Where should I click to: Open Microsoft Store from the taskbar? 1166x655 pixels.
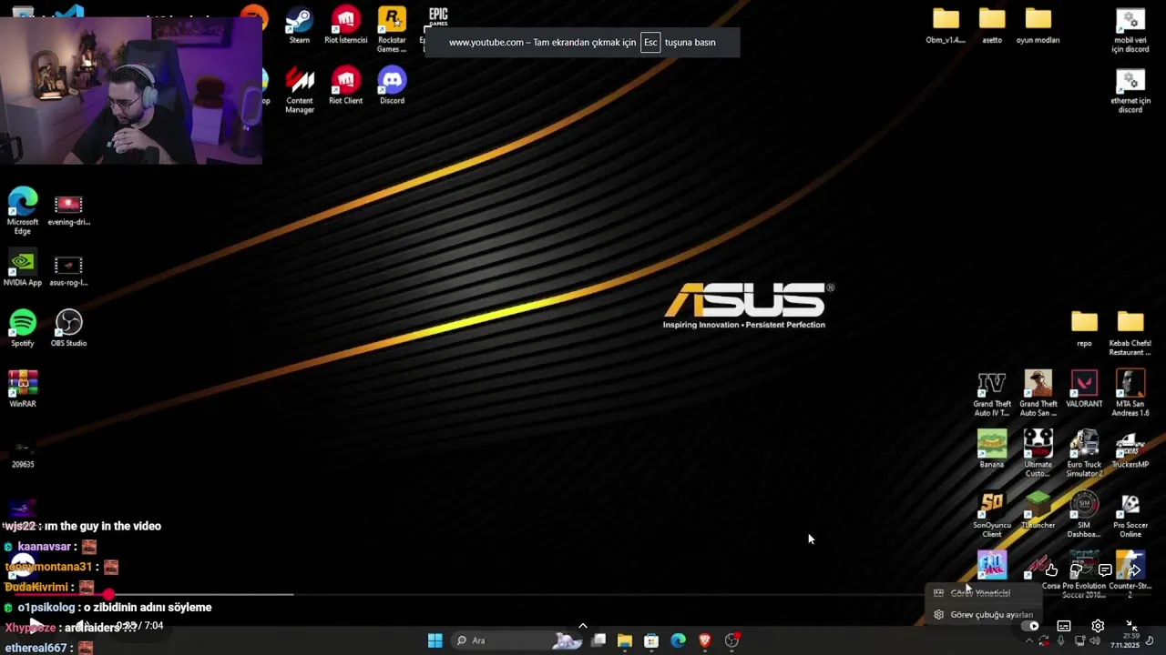tap(651, 640)
